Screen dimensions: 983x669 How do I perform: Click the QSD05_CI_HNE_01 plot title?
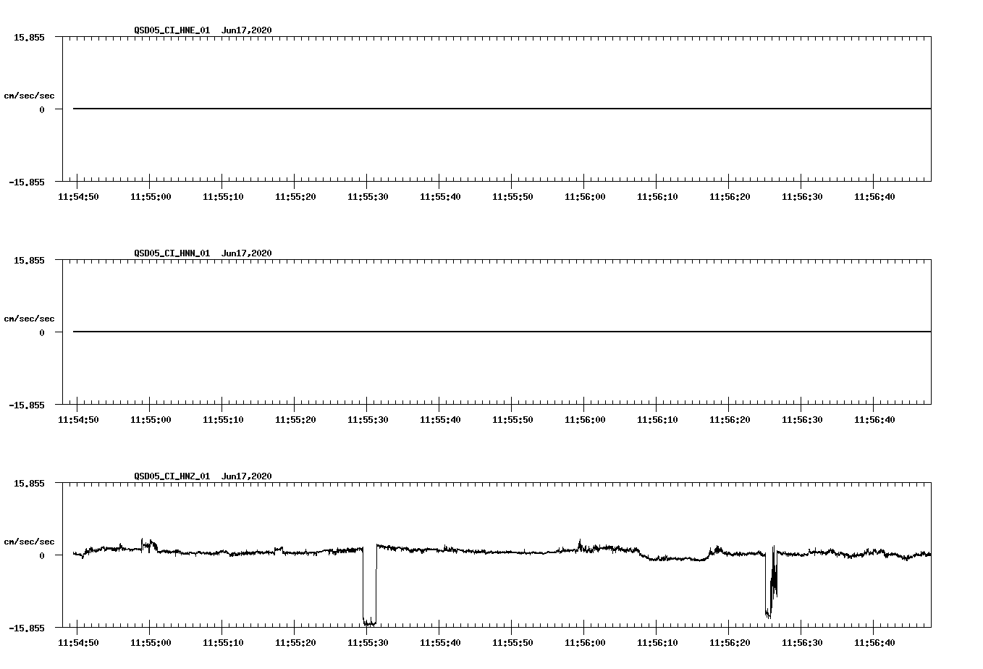pyautogui.click(x=203, y=30)
